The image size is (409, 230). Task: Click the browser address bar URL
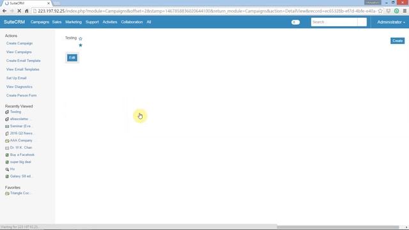pos(206,11)
